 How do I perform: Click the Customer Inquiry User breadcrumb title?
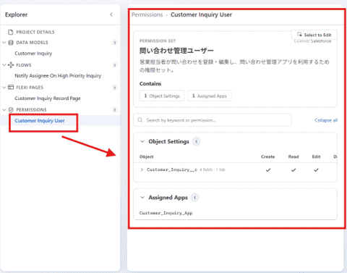(201, 14)
